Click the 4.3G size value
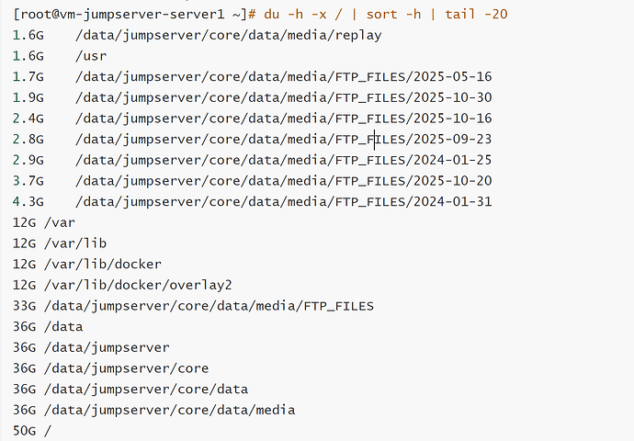The width and height of the screenshot is (634, 441). click(28, 201)
